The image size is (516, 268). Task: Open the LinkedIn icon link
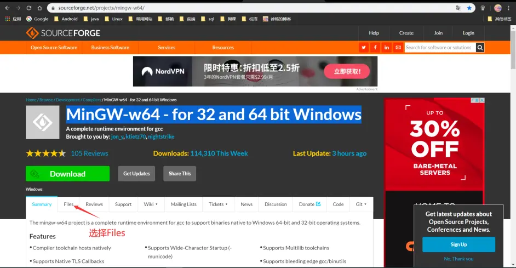[x=387, y=48]
